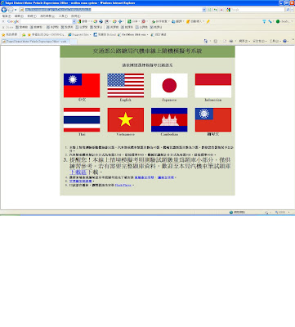Go forward with the browser Forward button
Image resolution: width=295 pixels, height=327 pixels.
(11, 10)
